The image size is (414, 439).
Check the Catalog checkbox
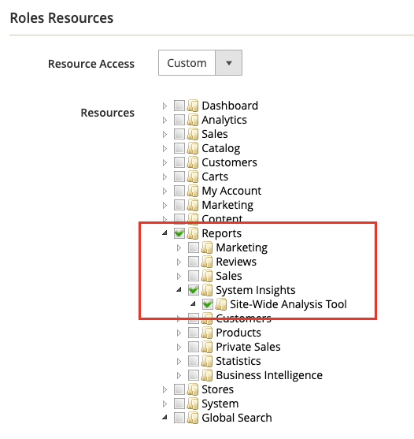(179, 148)
